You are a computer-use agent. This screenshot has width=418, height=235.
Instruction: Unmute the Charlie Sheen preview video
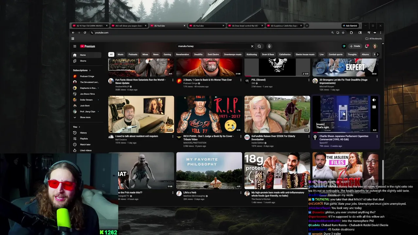[374, 100]
